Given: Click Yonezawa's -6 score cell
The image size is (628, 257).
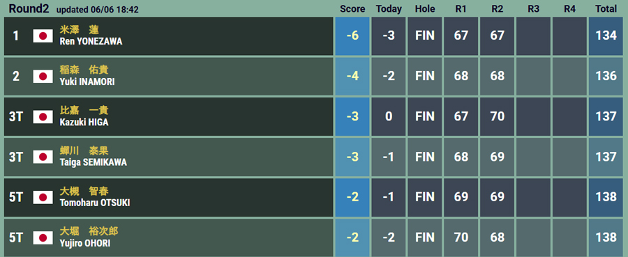Looking at the screenshot, I should point(352,36).
